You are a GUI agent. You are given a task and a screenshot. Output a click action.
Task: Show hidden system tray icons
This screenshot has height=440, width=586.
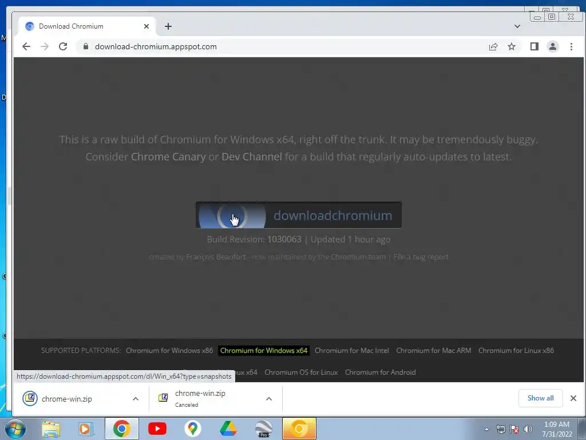[486, 429]
